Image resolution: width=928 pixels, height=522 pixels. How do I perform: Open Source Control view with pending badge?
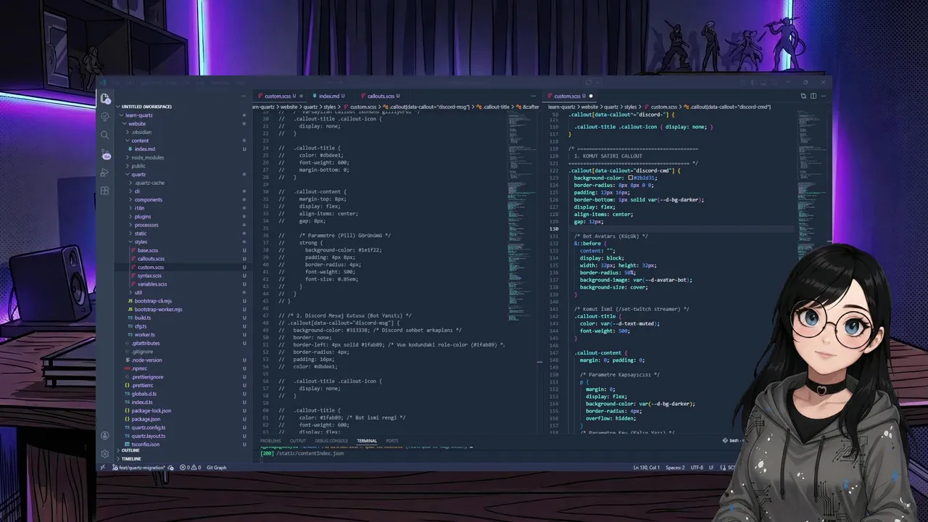click(105, 154)
